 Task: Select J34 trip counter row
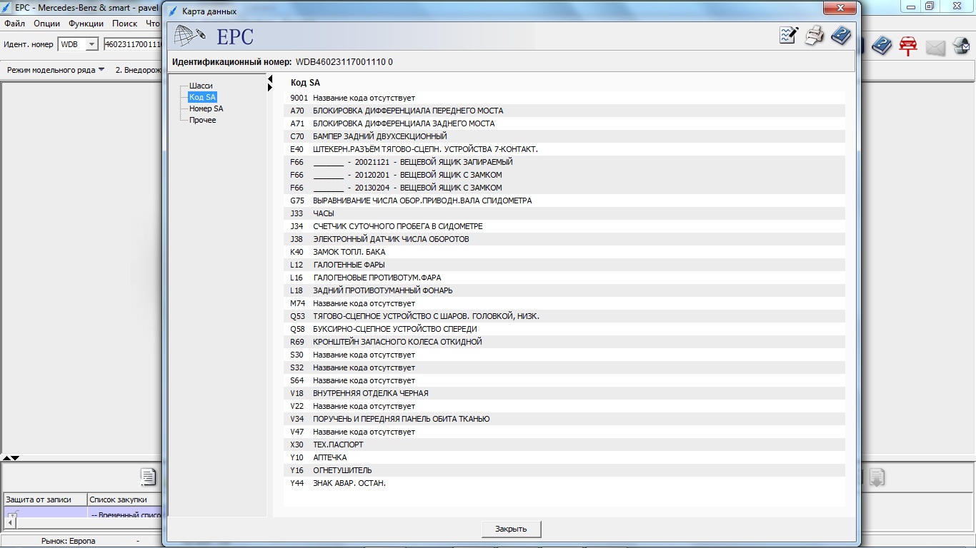click(x=564, y=226)
